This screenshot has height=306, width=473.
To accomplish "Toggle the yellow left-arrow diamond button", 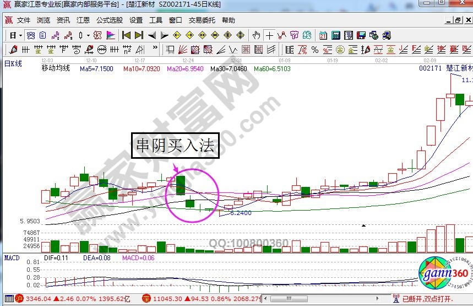I will click(x=177, y=35).
